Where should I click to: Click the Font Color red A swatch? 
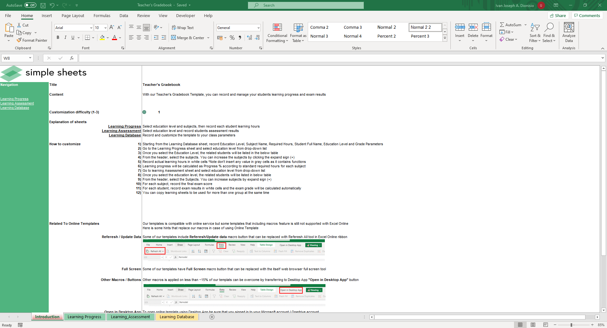click(x=115, y=38)
